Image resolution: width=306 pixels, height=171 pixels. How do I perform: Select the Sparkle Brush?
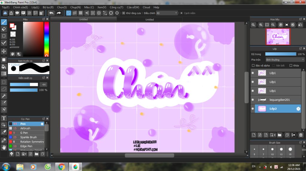click(26, 137)
